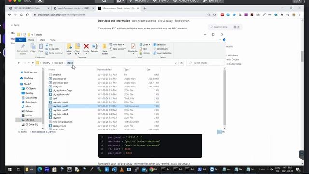Click the Explorer refresh button
The width and height of the screenshot is (309, 174).
coord(181,63)
